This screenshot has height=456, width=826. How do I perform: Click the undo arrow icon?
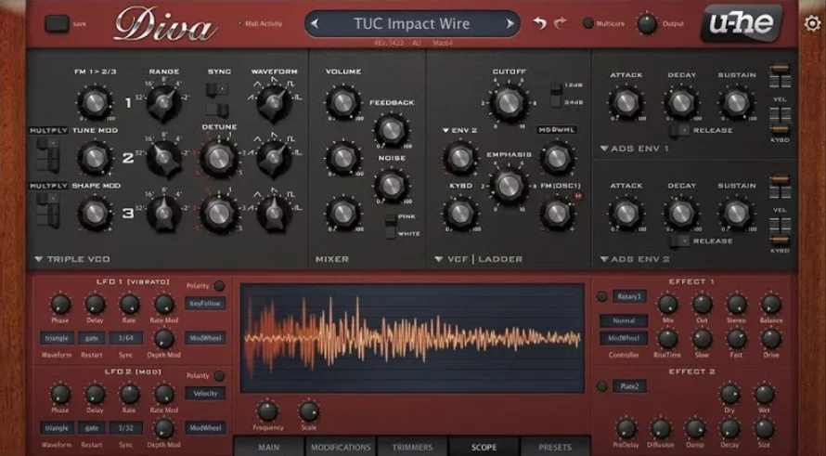point(540,23)
